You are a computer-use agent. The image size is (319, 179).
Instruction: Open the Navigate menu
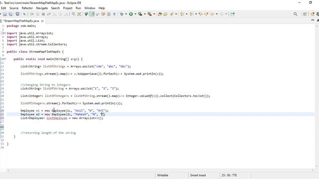click(x=42, y=8)
